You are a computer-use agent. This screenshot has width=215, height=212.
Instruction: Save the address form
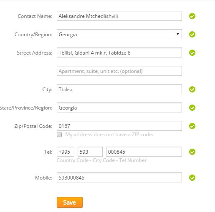tap(70, 202)
